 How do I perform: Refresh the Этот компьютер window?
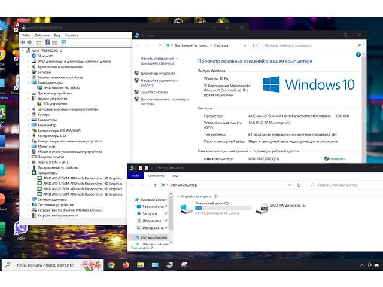[299, 185]
